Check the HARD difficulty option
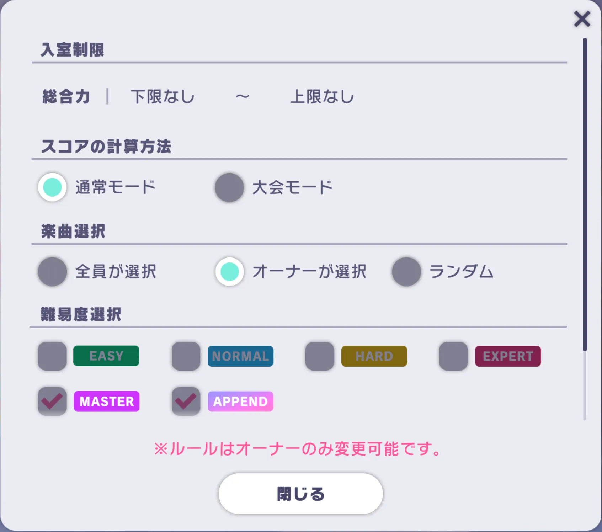The height and width of the screenshot is (532, 602). point(319,356)
